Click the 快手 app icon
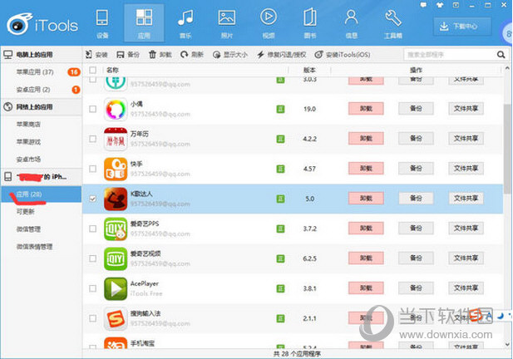513x359 pixels. (x=116, y=169)
